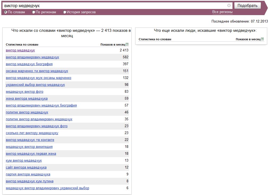Open the help icon beside left "Показов в месяц"
This screenshot has width=269, height=195.
point(127,44)
